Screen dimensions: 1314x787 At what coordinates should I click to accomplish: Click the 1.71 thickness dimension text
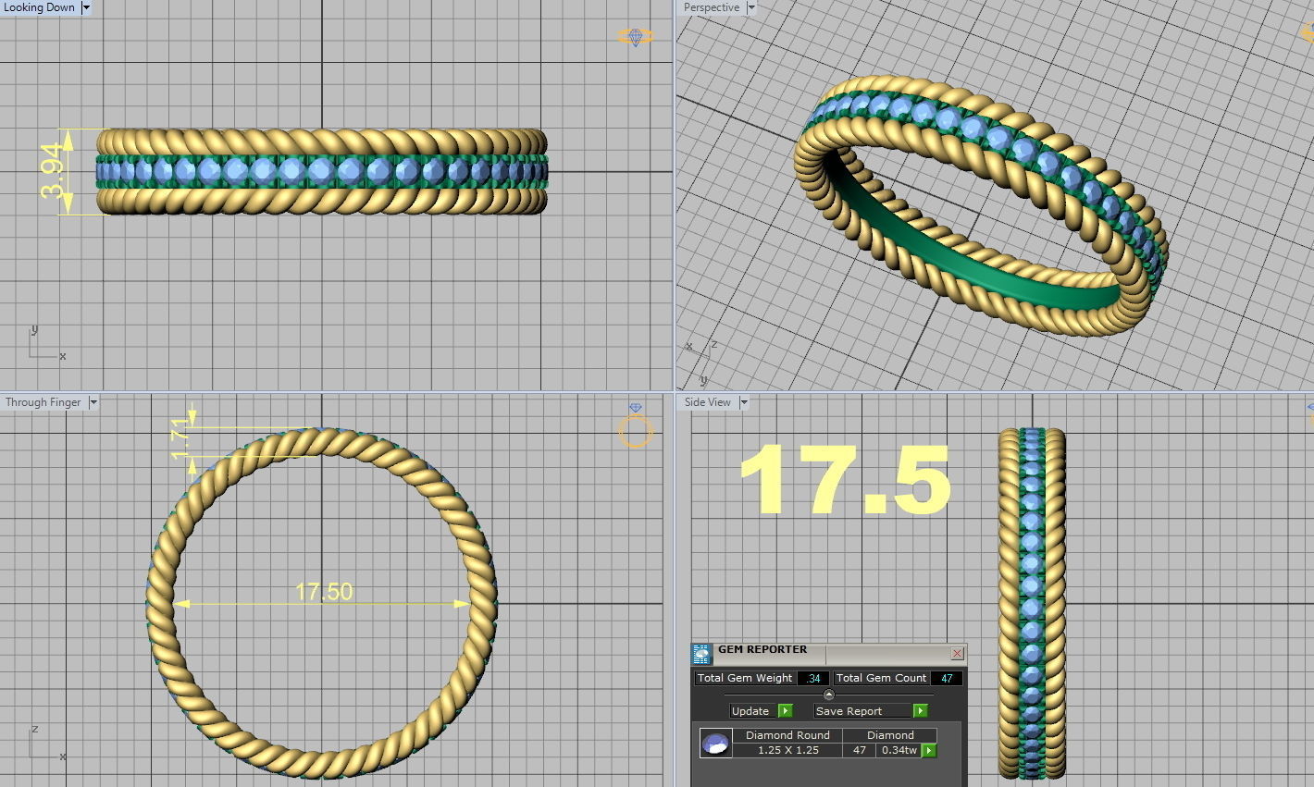(180, 437)
